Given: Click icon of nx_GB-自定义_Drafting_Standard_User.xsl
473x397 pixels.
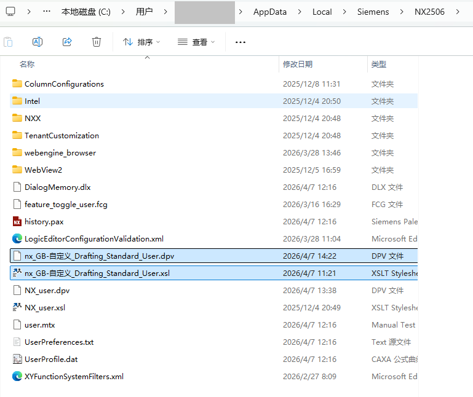Looking at the screenshot, I should 17,273.
